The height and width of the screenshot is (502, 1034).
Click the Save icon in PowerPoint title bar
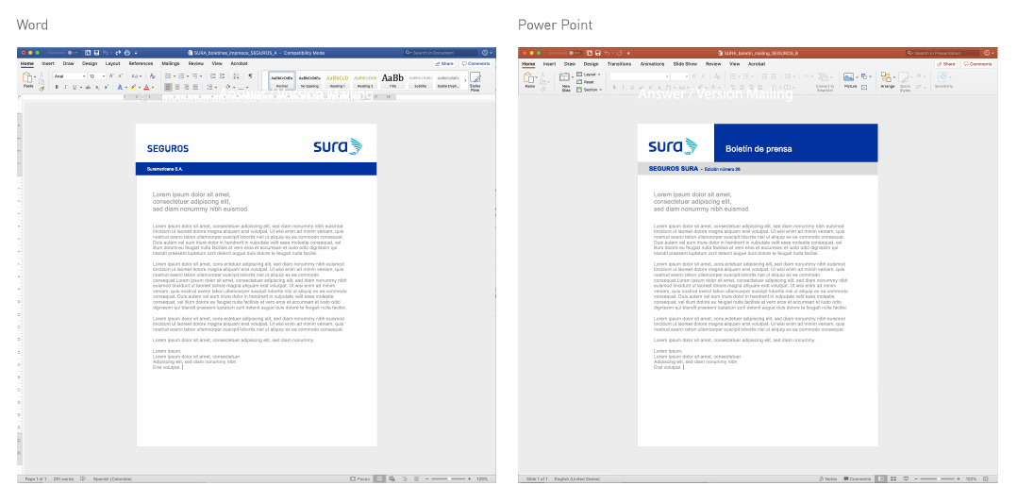pyautogui.click(x=597, y=53)
